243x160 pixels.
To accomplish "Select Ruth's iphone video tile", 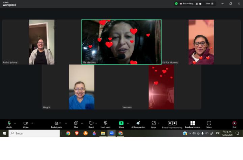I will coord(42,42).
